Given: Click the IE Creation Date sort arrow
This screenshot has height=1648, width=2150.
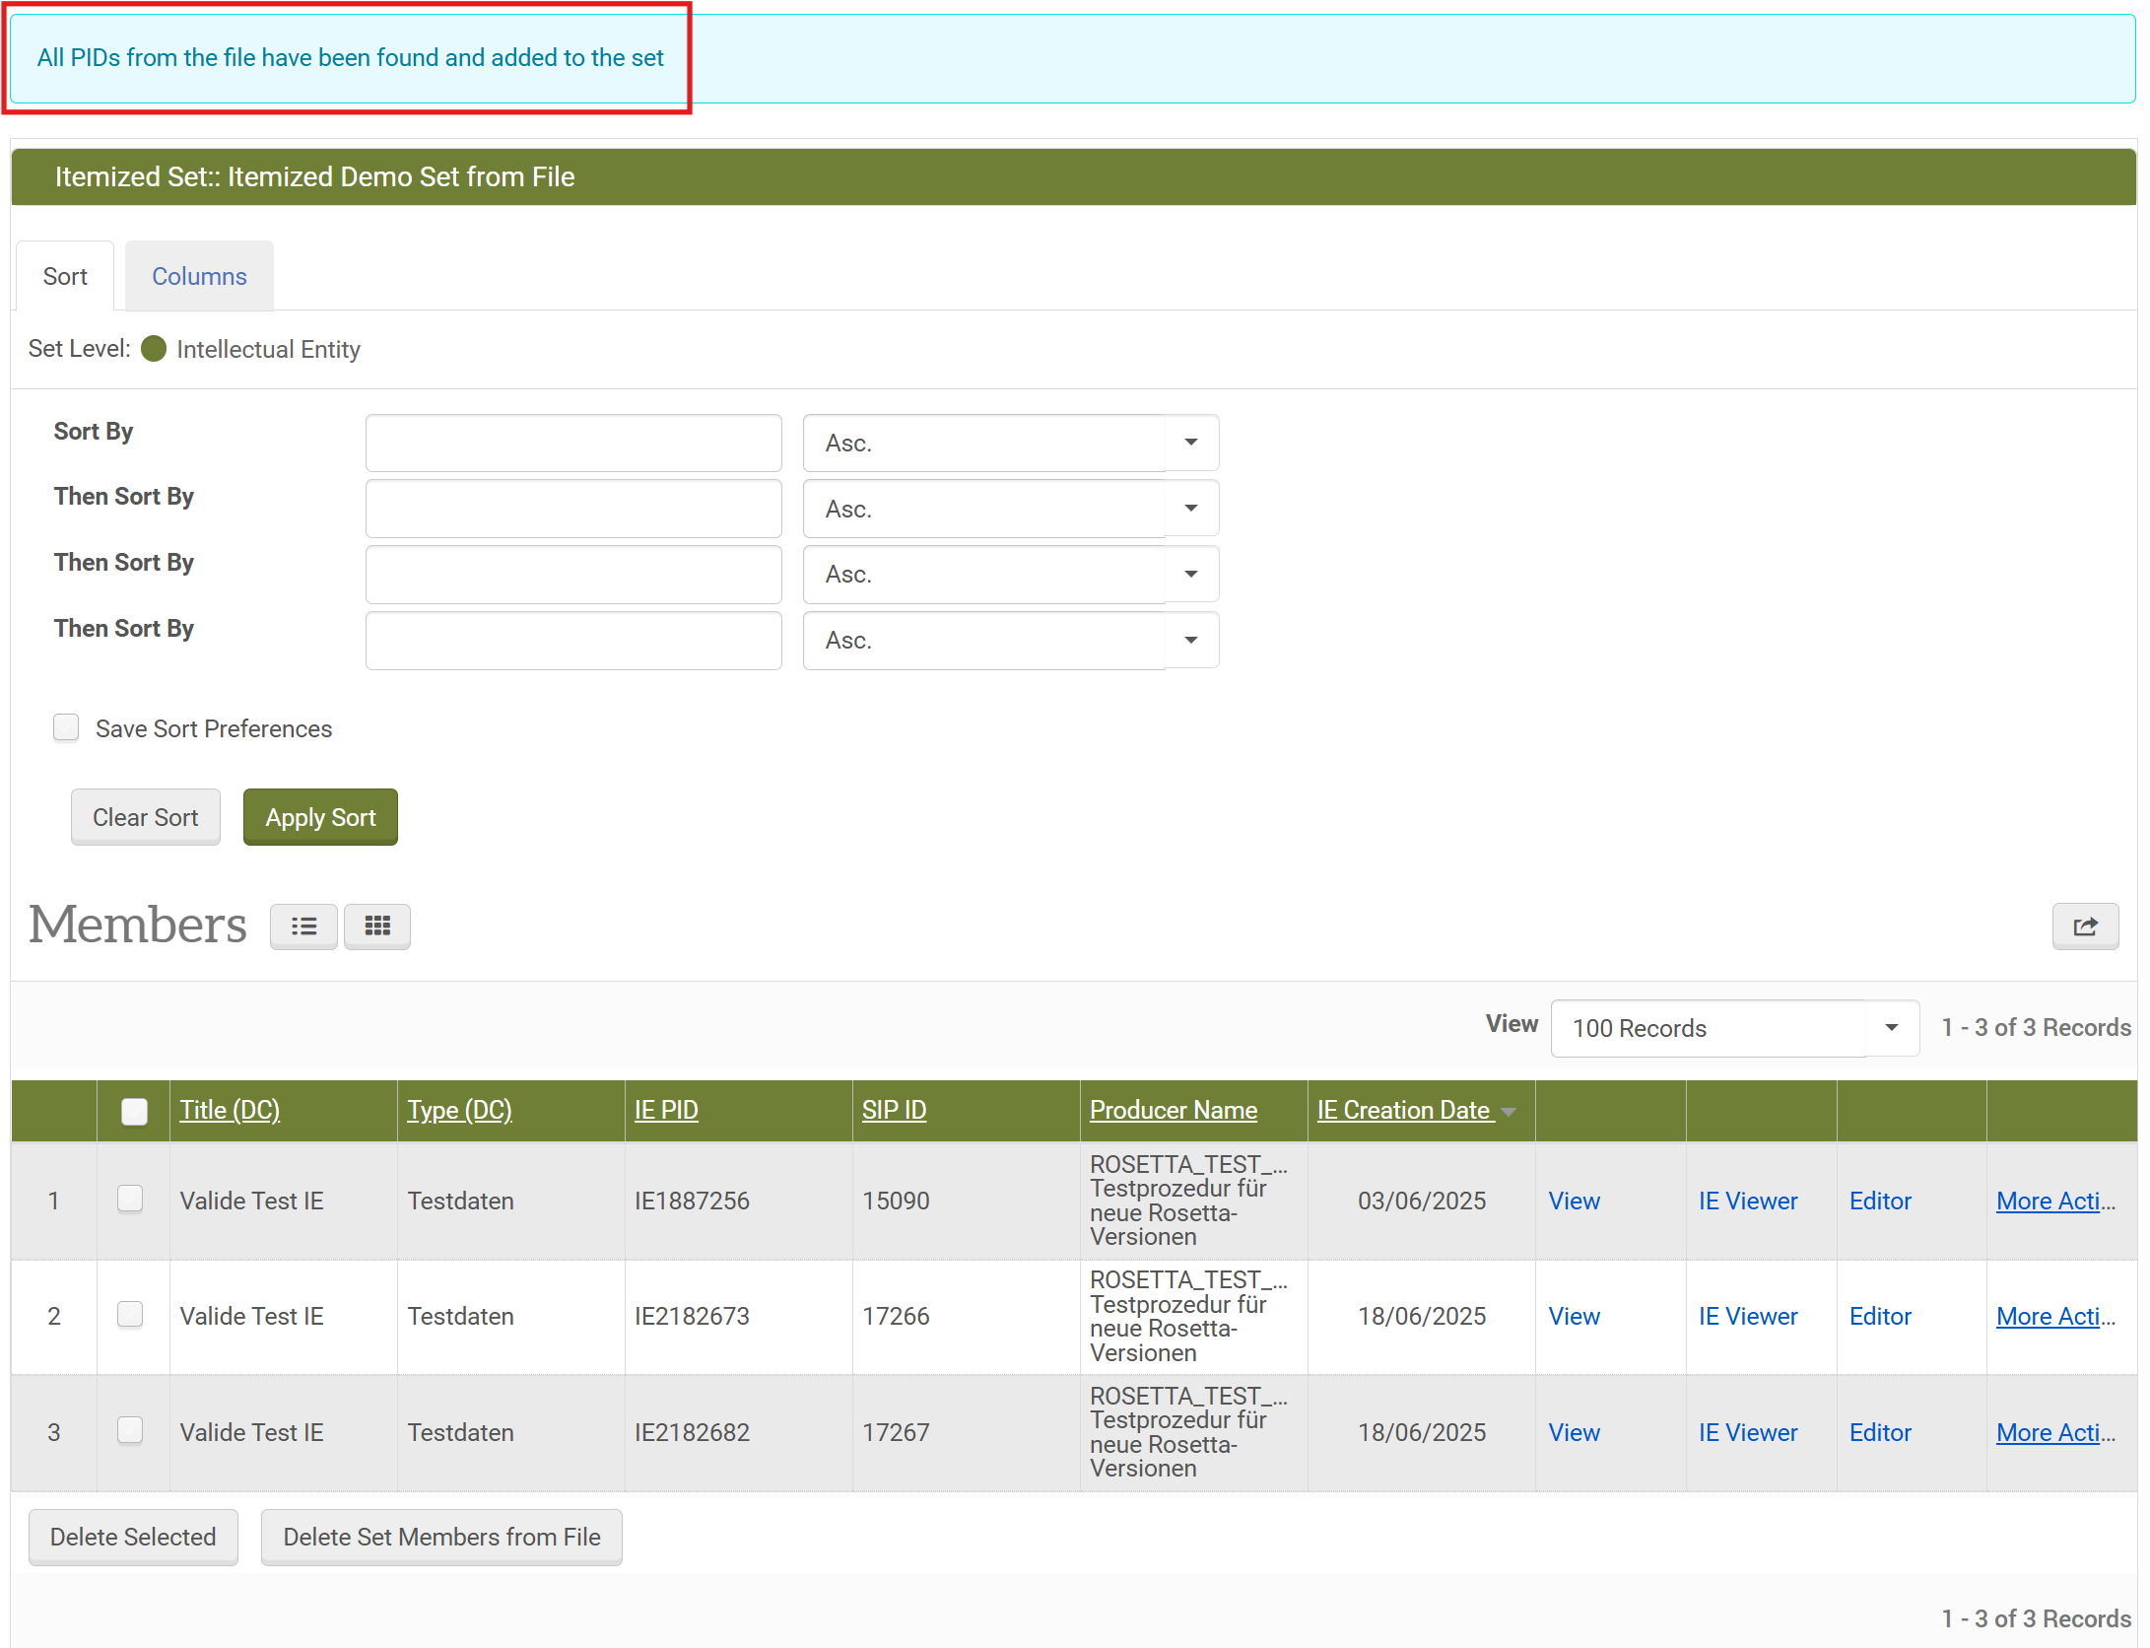Looking at the screenshot, I should coord(1508,1111).
